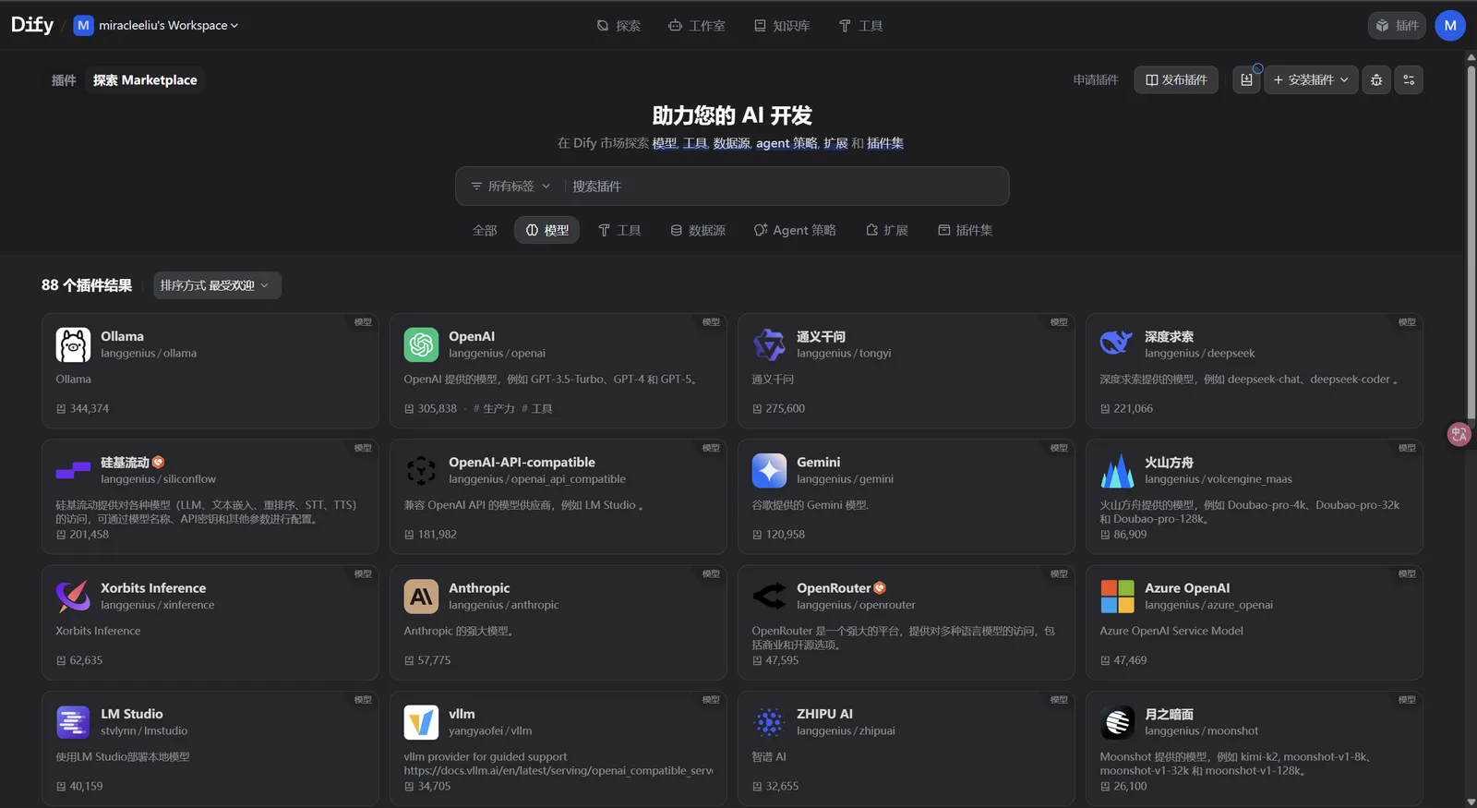Open the miracleeliu's Workspace switcher dropdown

tap(156, 26)
